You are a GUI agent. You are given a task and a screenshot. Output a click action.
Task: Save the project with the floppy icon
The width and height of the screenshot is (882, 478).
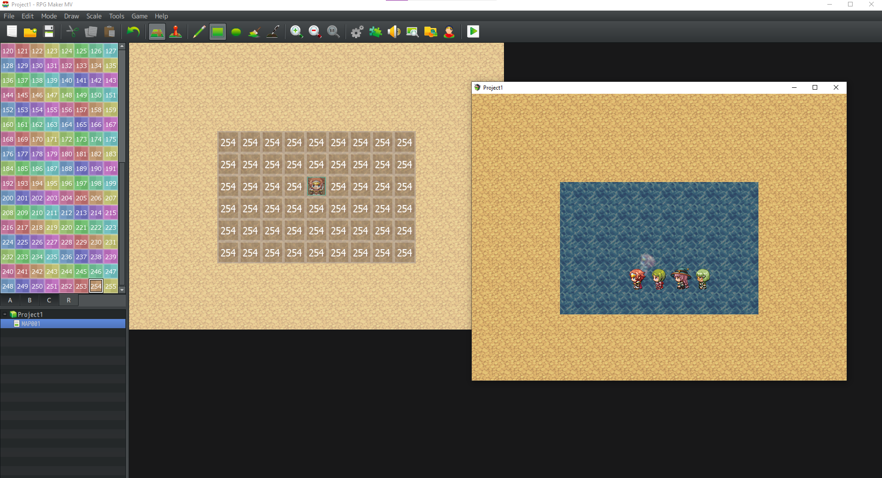click(x=49, y=32)
